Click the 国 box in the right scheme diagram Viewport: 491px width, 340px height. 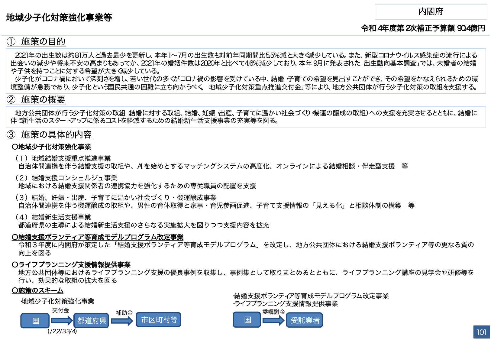click(247, 319)
